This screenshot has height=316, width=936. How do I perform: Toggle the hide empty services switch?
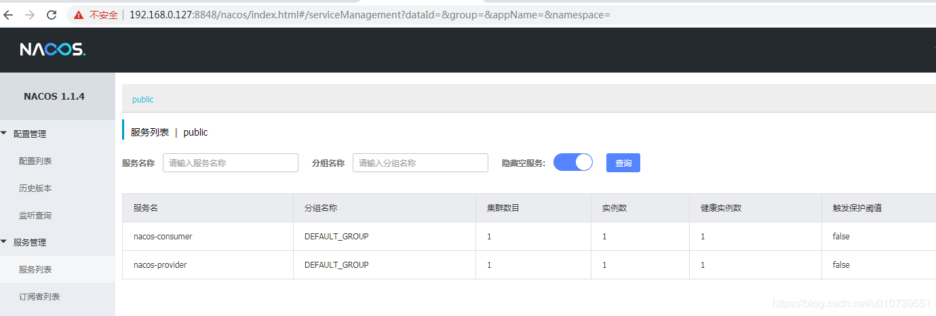pyautogui.click(x=573, y=163)
